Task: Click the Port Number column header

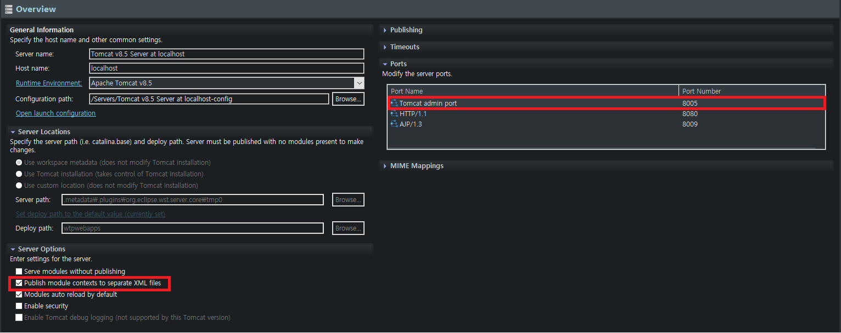Action: point(752,91)
